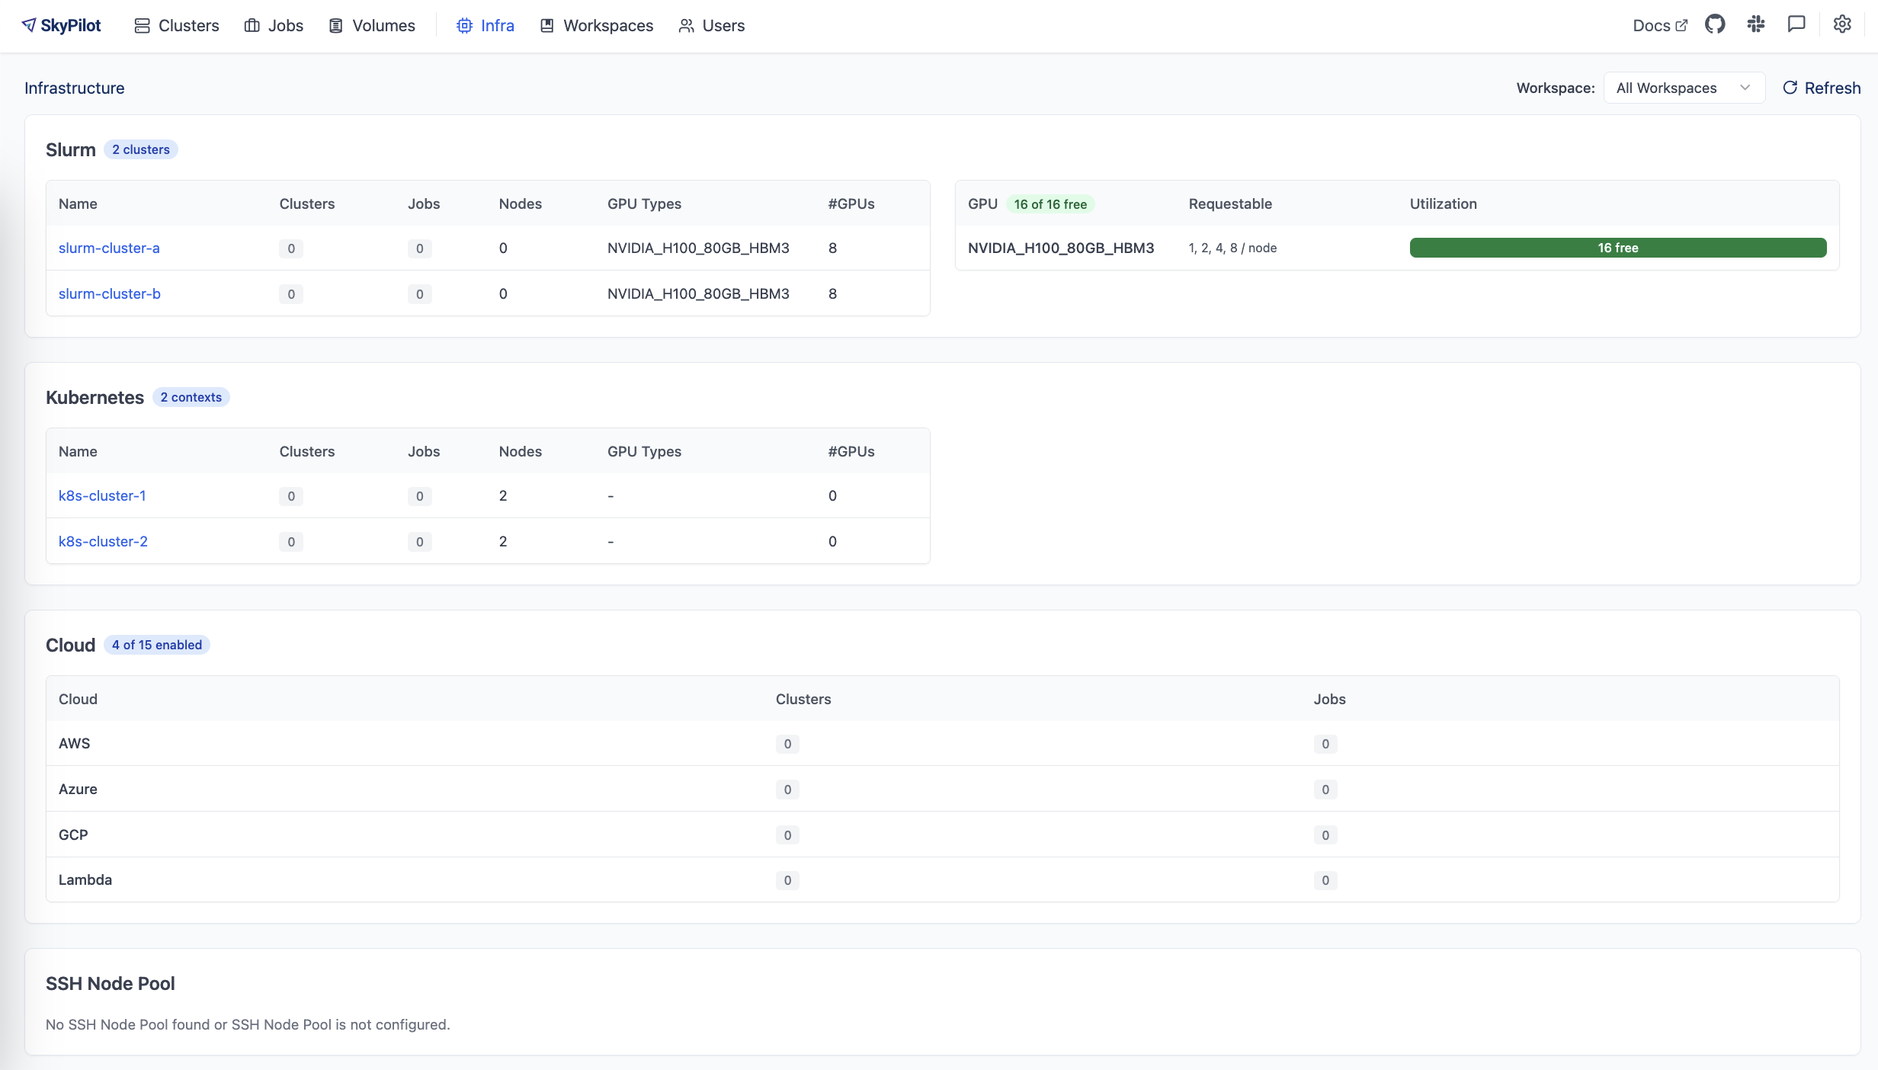The image size is (1878, 1070).
Task: Open the slurm-cluster-a details link
Action: pos(109,248)
